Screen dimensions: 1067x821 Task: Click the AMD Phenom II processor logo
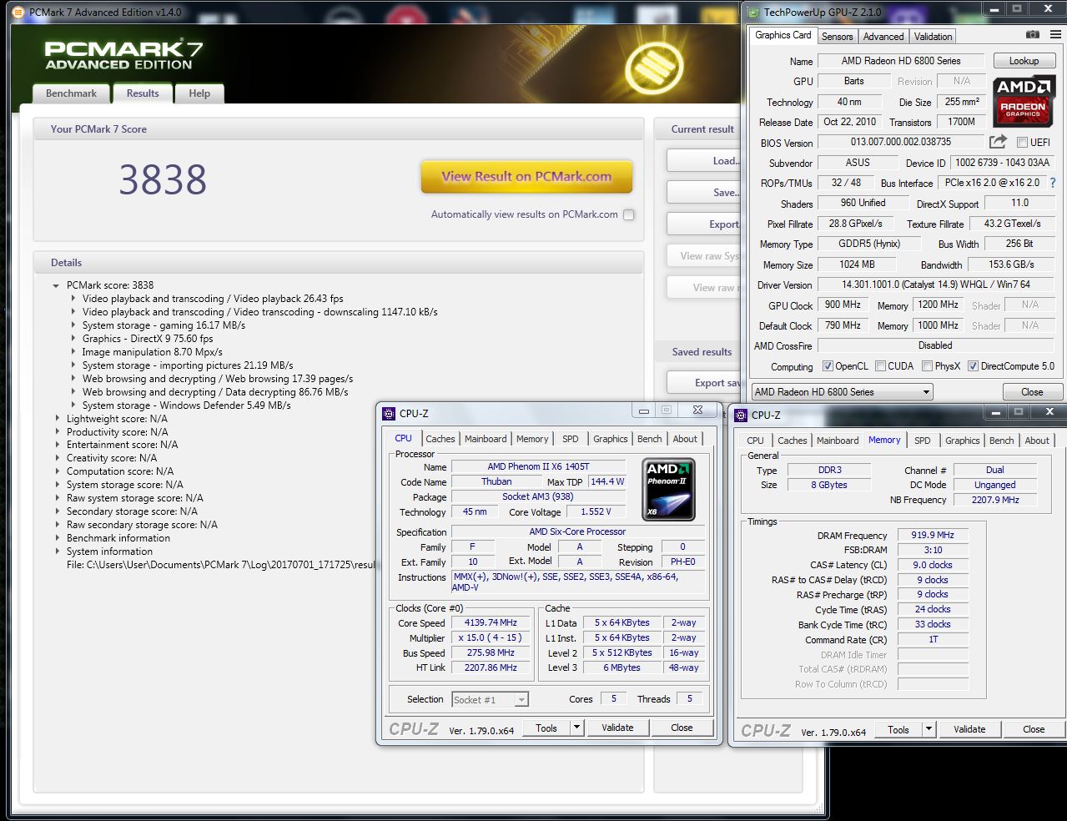point(669,491)
